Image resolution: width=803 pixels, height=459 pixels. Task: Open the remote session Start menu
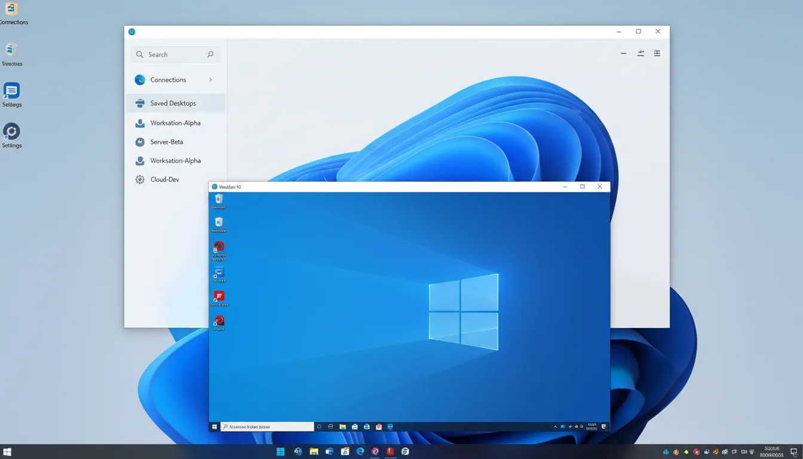click(214, 426)
